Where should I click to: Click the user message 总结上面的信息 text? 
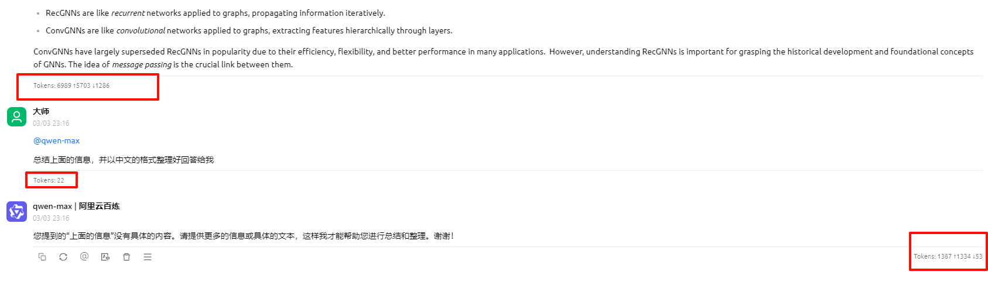124,160
